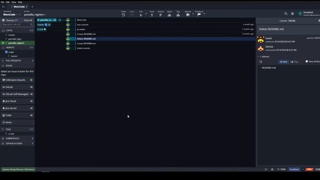Click Show All branches link
Viewport: 320px width, 180px height.
coord(28,20)
